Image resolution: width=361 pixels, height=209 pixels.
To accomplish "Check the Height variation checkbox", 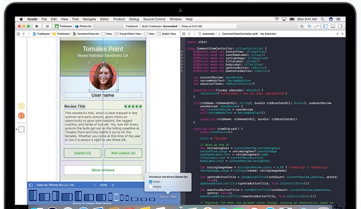I will point(151,187).
